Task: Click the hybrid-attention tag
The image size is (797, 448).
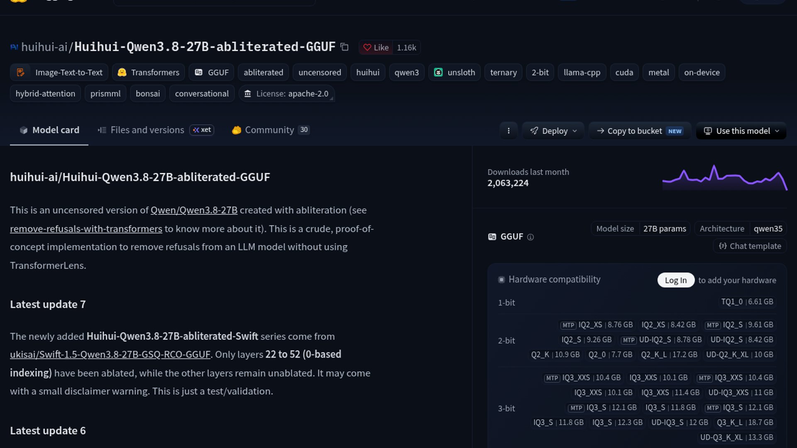Action: (45, 94)
